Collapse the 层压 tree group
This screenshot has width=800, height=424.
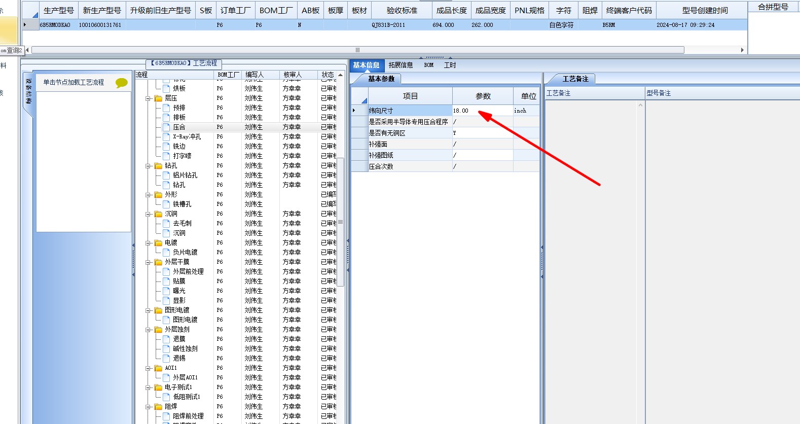click(x=149, y=98)
